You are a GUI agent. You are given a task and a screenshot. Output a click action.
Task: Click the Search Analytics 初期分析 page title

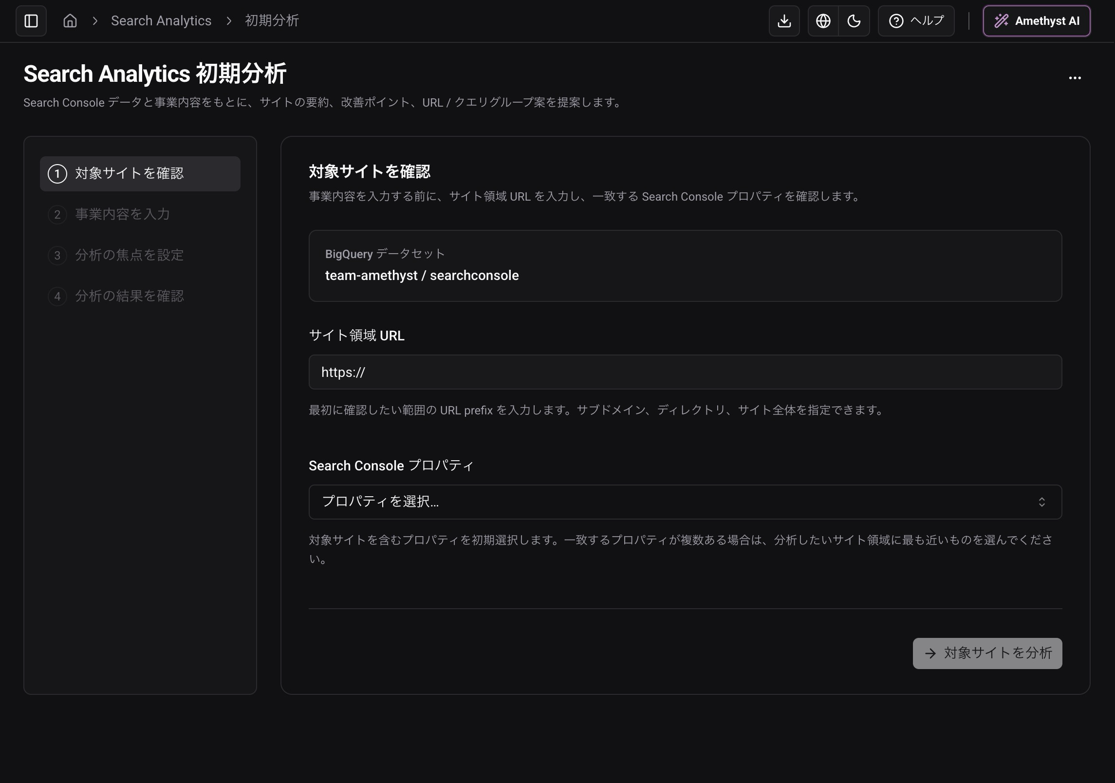coord(155,74)
